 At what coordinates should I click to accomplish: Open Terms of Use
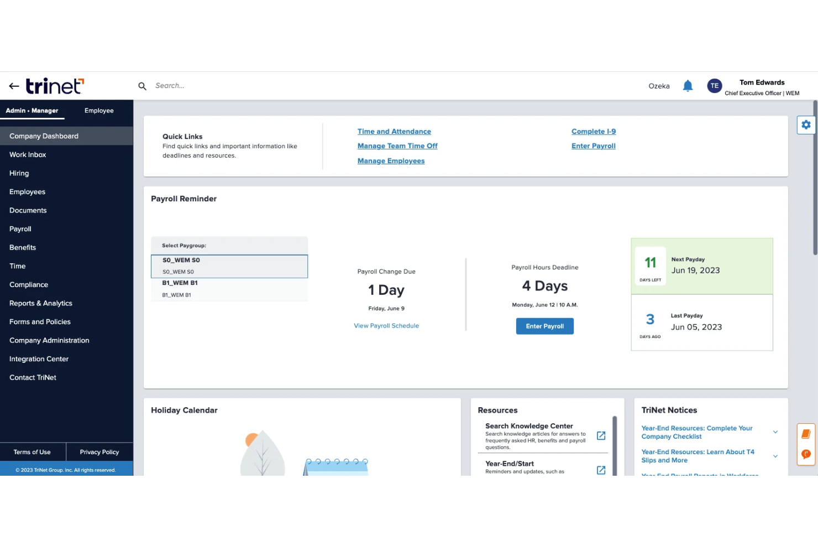pos(32,452)
